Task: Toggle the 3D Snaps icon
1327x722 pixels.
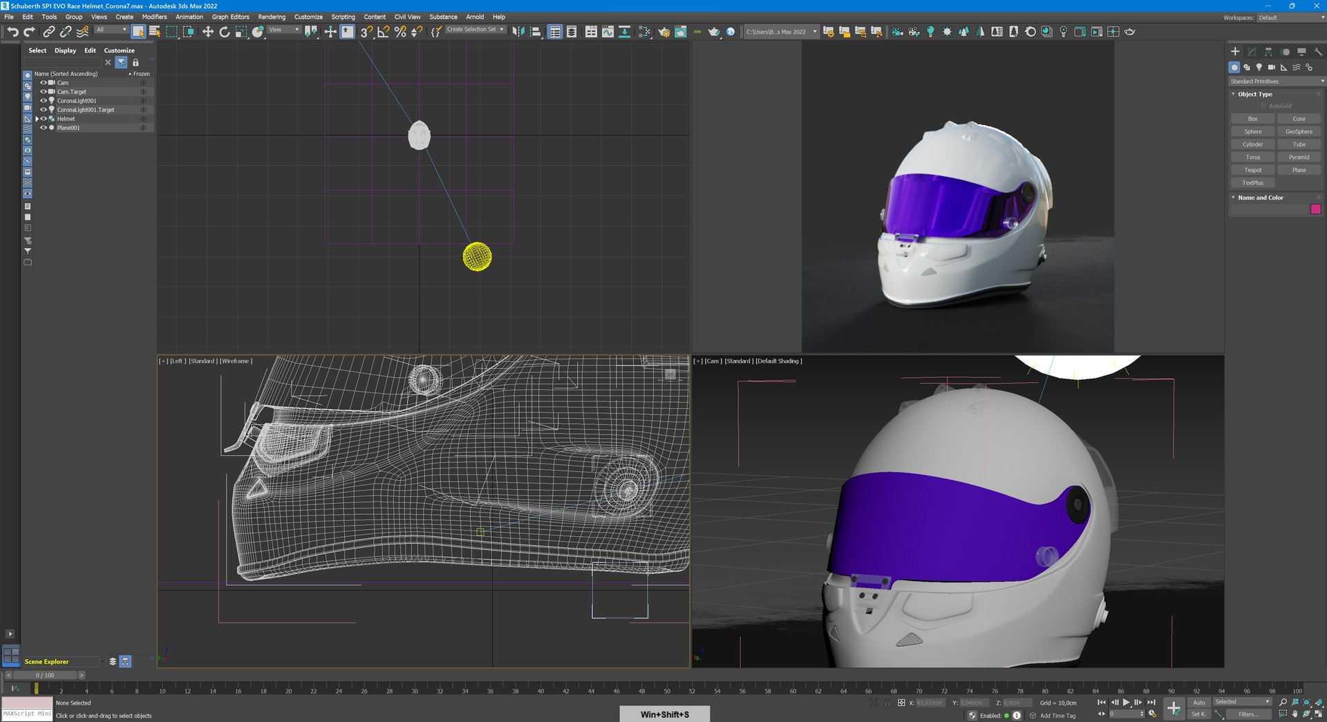Action: point(366,32)
